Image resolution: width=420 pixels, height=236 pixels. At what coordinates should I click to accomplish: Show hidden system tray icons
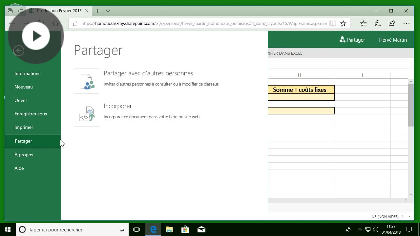click(x=360, y=229)
